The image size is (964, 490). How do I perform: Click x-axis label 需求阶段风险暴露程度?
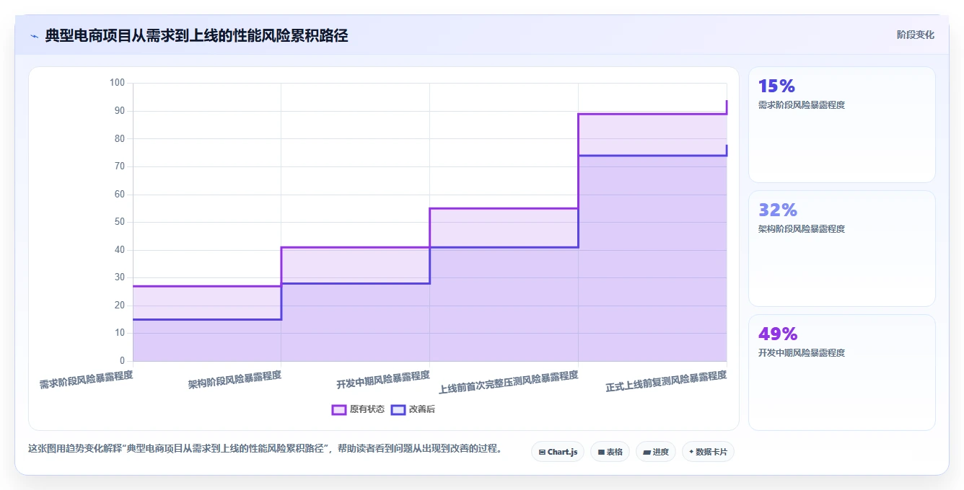[86, 380]
